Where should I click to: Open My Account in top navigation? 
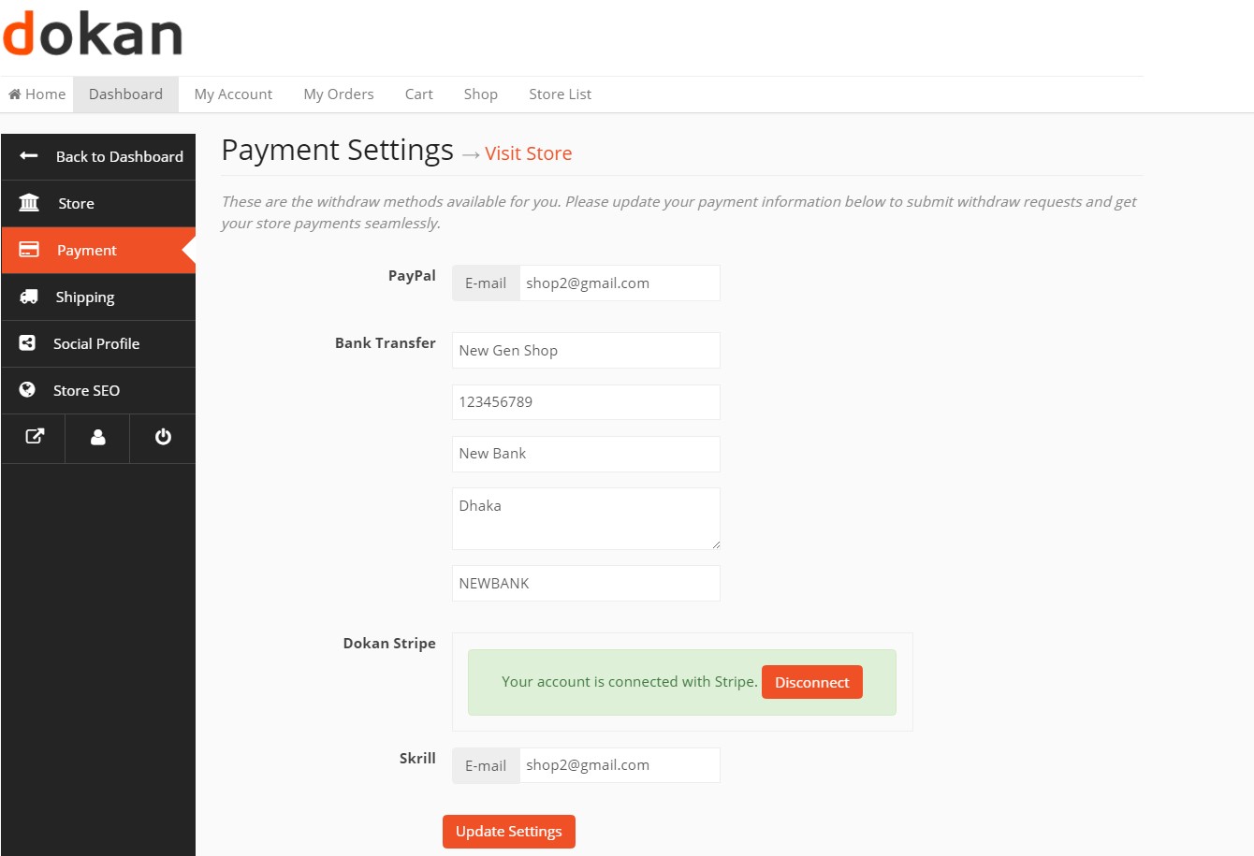tap(233, 94)
